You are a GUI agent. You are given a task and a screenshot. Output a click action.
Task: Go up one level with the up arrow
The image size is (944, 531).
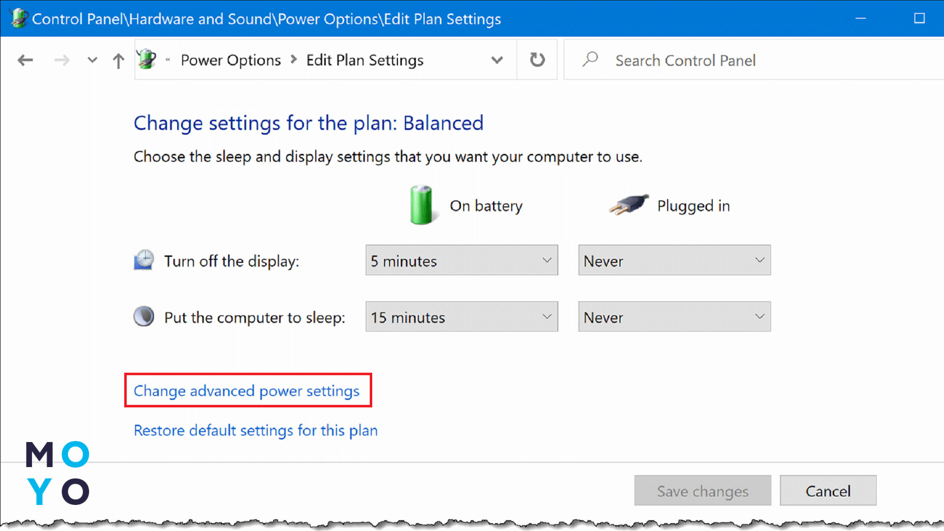118,61
